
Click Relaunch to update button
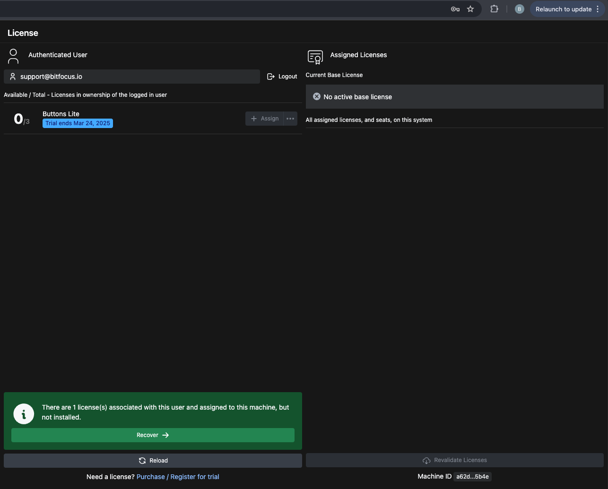(x=564, y=9)
